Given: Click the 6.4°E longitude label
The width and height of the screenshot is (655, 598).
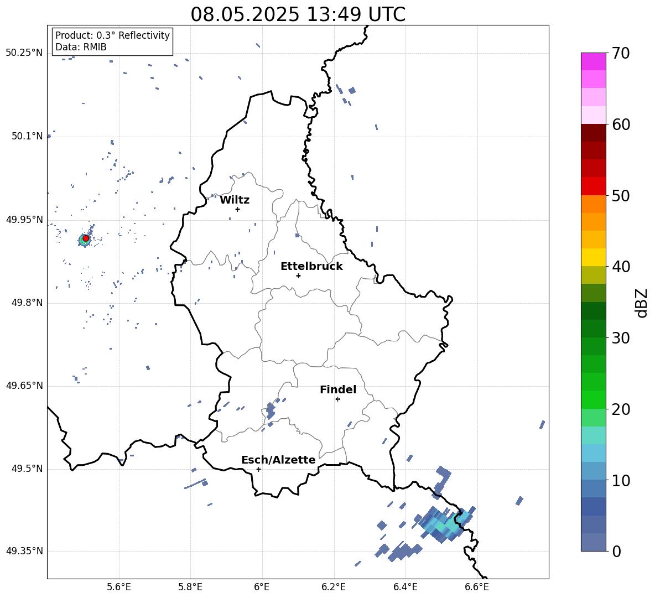Looking at the screenshot, I should (x=405, y=587).
